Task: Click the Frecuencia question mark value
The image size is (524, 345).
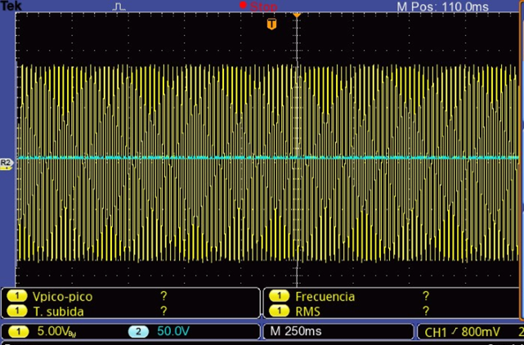Action: [426, 296]
